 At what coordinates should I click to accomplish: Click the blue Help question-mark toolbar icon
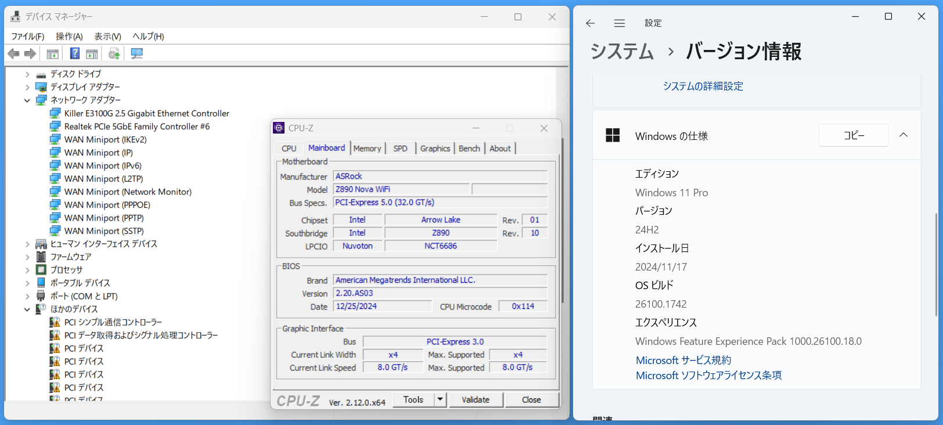coord(75,53)
